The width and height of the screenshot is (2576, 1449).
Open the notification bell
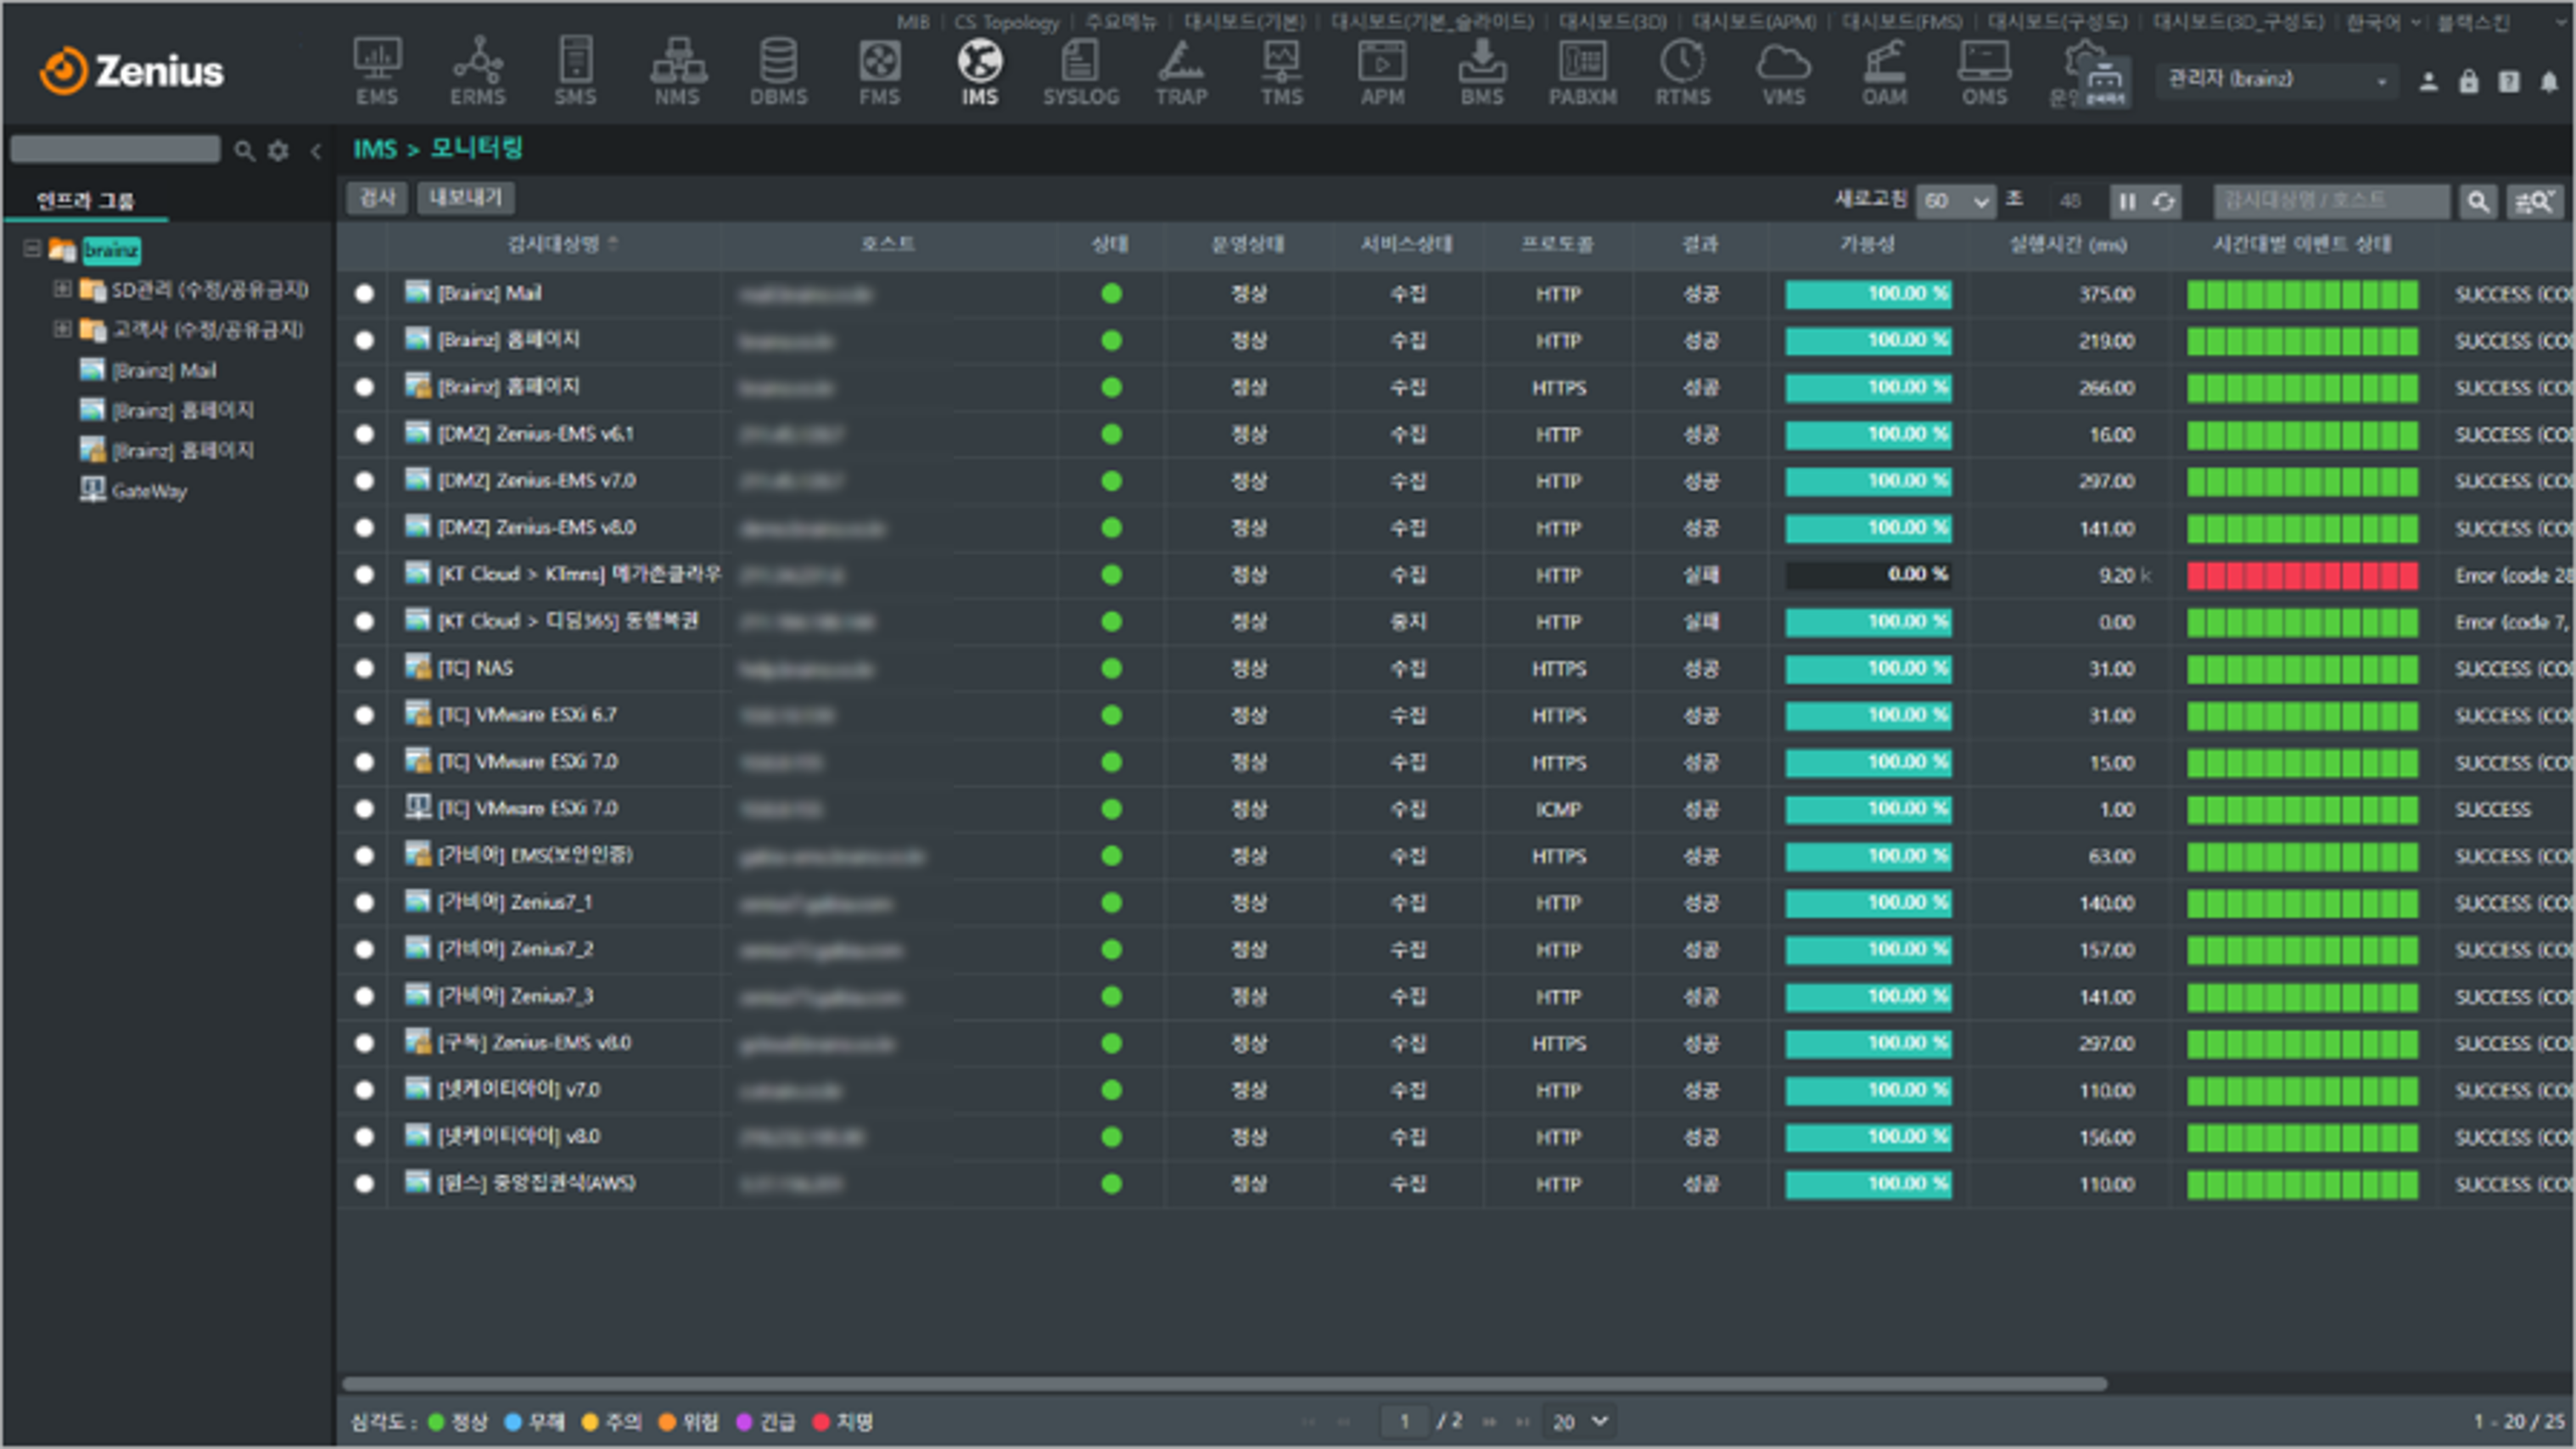pyautogui.click(x=2549, y=82)
